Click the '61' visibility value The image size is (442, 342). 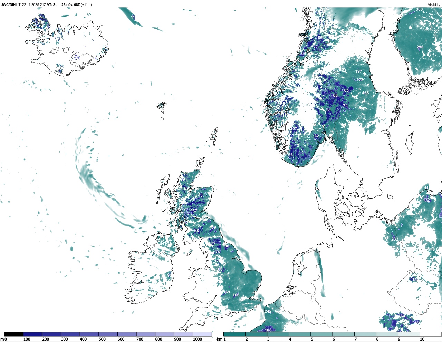(329, 110)
